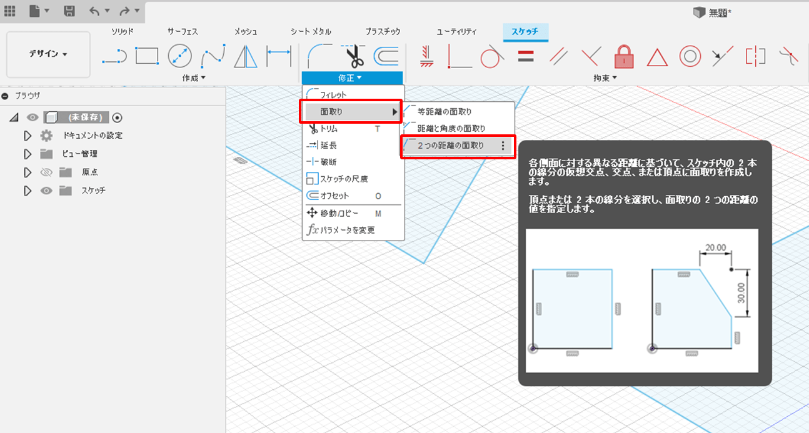Open the デザイン workspace dropdown
The width and height of the screenshot is (809, 433).
48,54
